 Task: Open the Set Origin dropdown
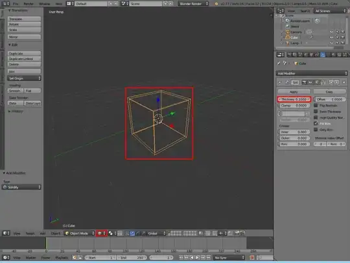tap(24, 79)
